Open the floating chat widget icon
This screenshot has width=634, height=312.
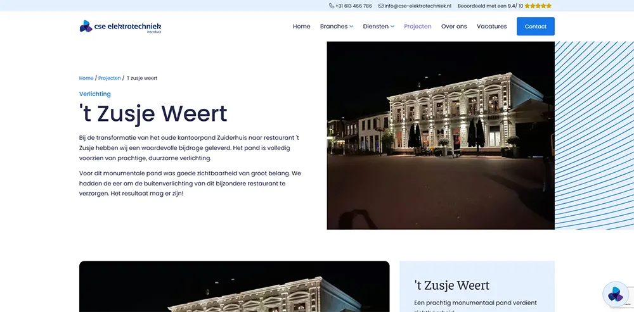pyautogui.click(x=616, y=294)
